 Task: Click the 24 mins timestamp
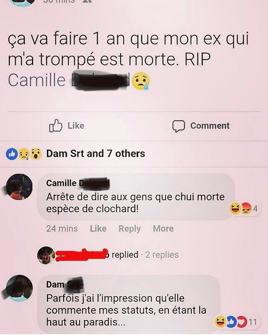pos(62,229)
